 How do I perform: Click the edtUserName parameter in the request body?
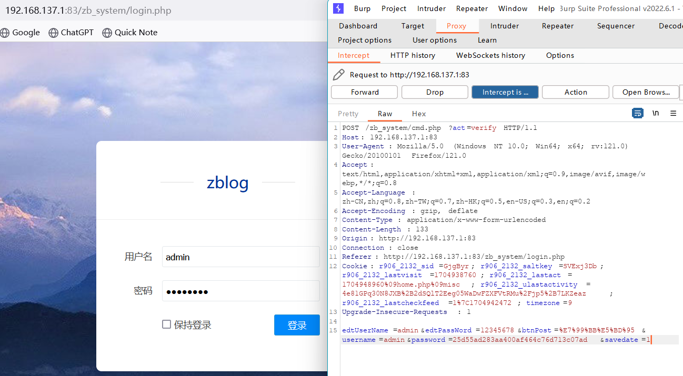coord(365,330)
